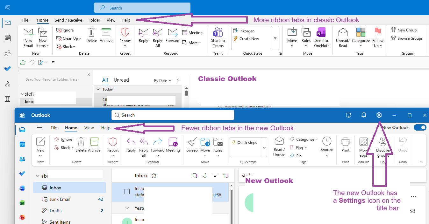The height and width of the screenshot is (224, 429).
Task: Click Reply in classic Outlook ribbon
Action: (143, 35)
